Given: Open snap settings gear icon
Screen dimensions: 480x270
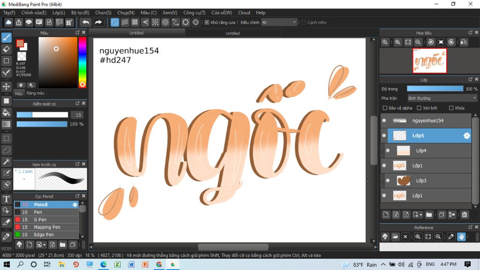Looking at the screenshot, I should (195, 22).
